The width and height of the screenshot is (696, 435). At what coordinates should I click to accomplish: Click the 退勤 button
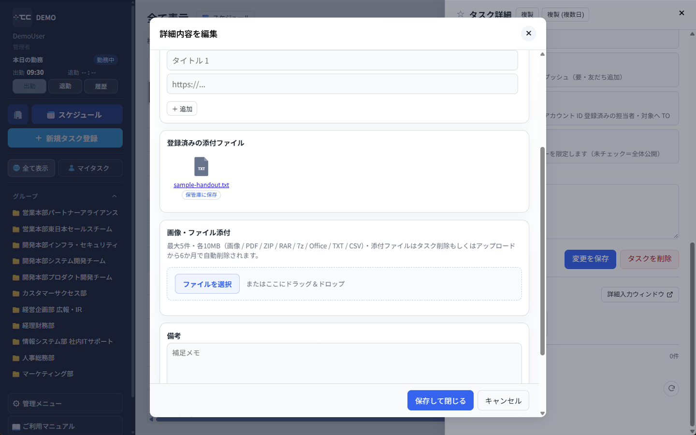coord(65,86)
